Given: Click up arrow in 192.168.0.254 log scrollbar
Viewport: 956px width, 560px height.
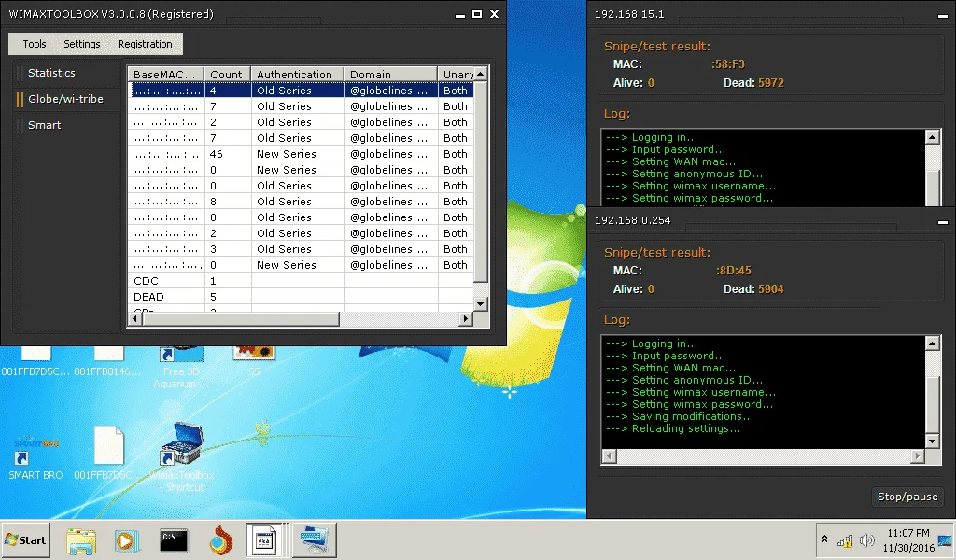Looking at the screenshot, I should pos(933,343).
